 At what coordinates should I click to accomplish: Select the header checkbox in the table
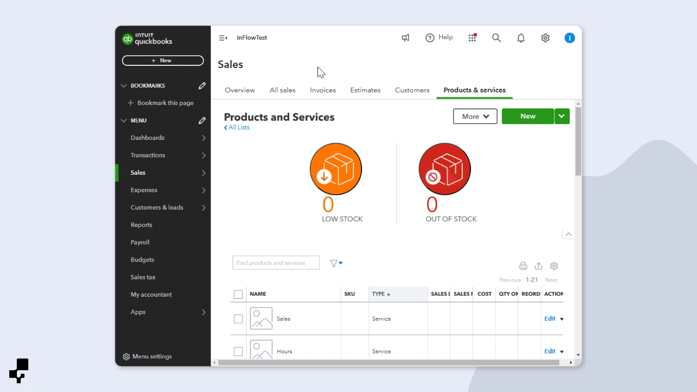238,294
